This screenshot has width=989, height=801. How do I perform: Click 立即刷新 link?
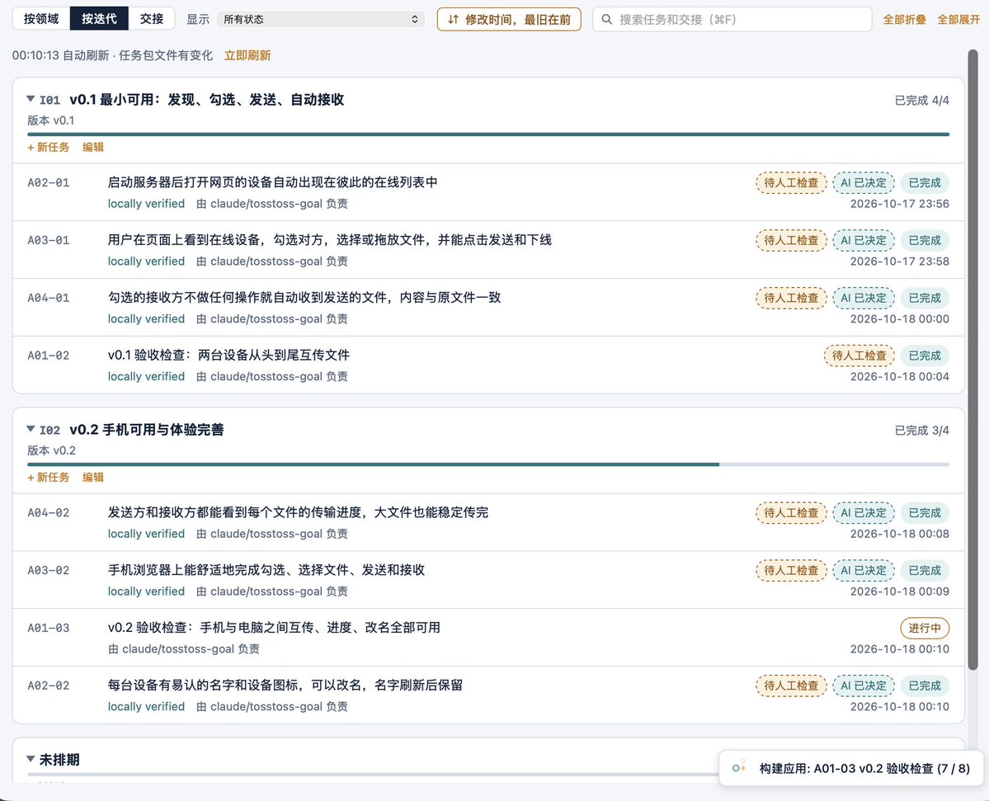coord(247,55)
